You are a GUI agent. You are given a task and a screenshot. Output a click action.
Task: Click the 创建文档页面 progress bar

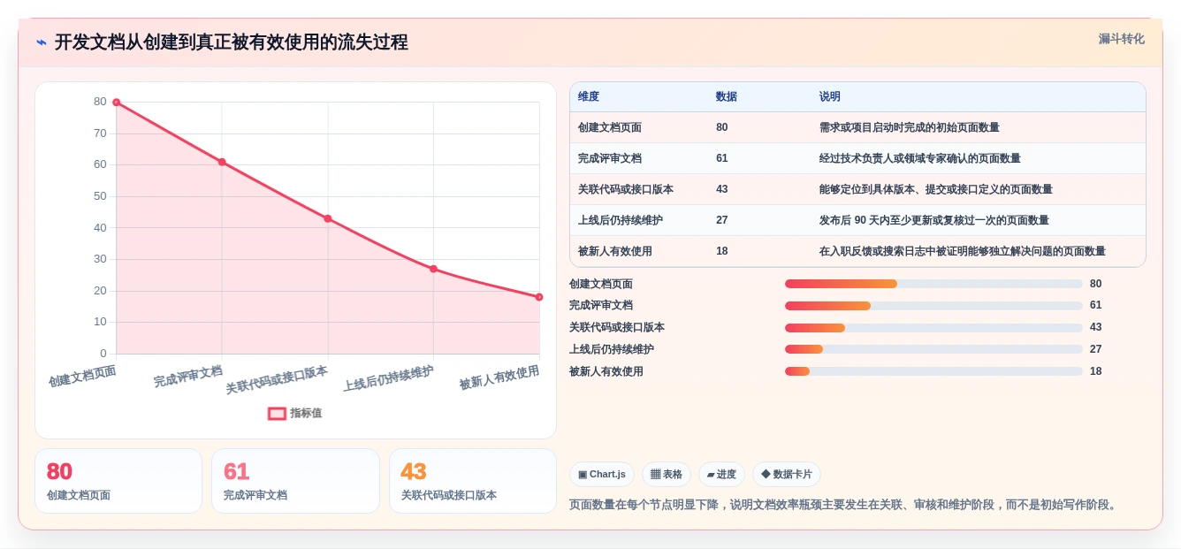pyautogui.click(x=933, y=284)
